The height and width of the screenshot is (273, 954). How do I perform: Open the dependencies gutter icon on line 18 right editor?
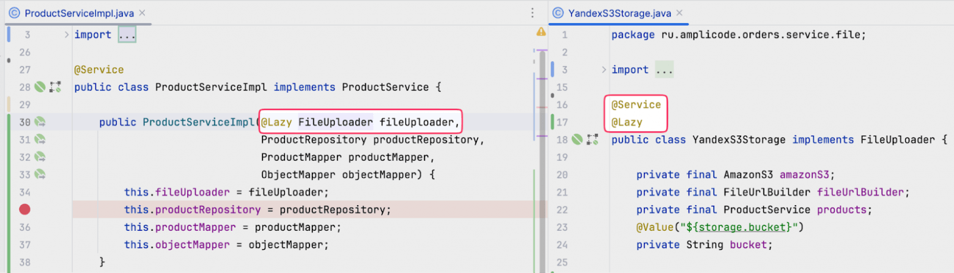pos(592,140)
